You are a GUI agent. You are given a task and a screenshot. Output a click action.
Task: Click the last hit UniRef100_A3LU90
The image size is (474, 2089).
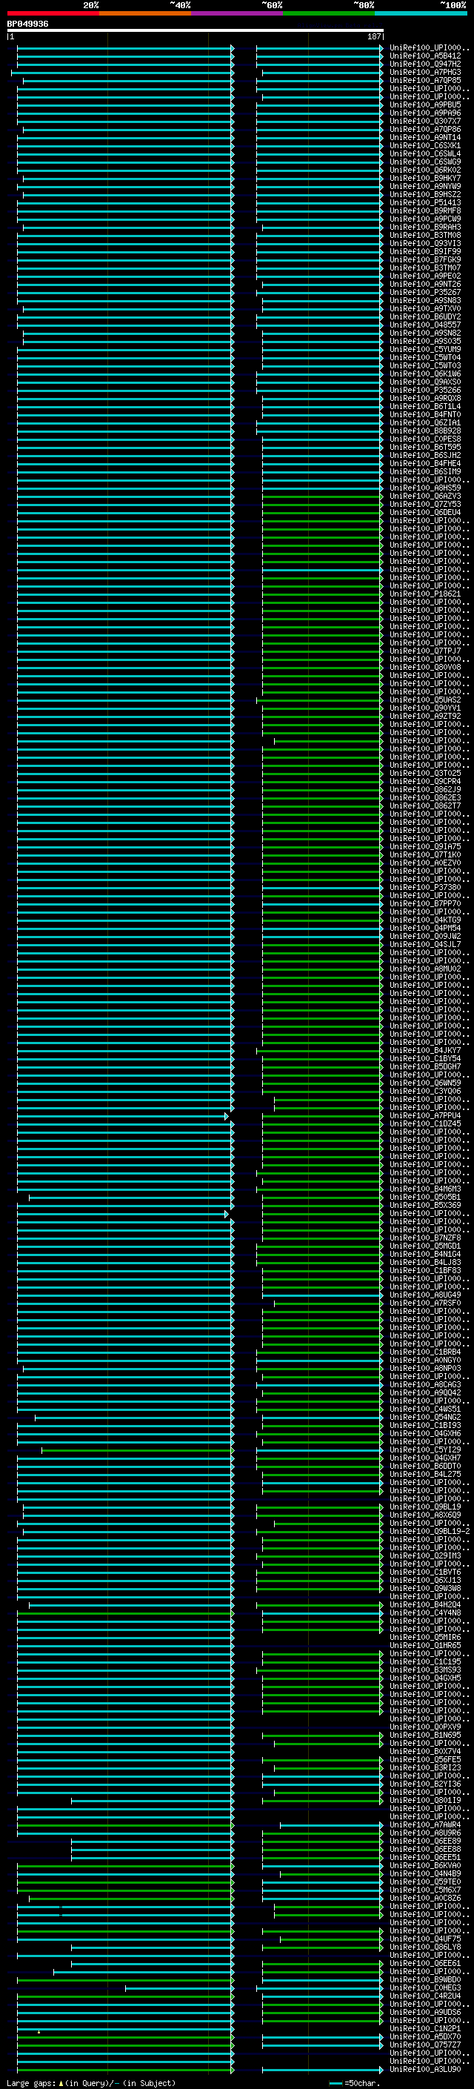tap(425, 2069)
